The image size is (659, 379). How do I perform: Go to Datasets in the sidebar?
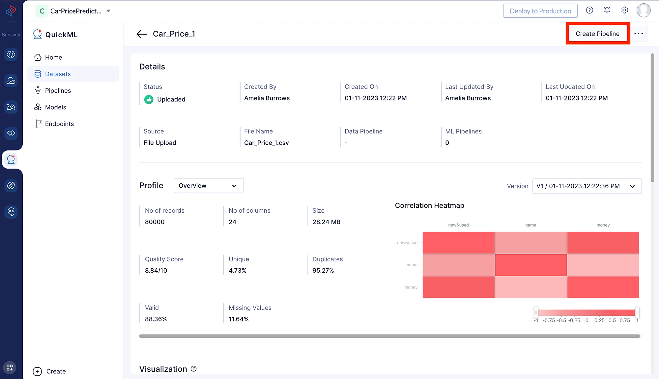click(73, 74)
